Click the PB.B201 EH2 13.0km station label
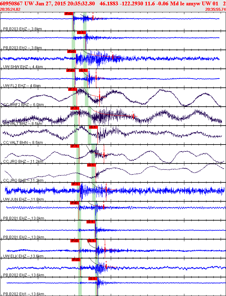This screenshot has height=296, width=226. point(24,237)
